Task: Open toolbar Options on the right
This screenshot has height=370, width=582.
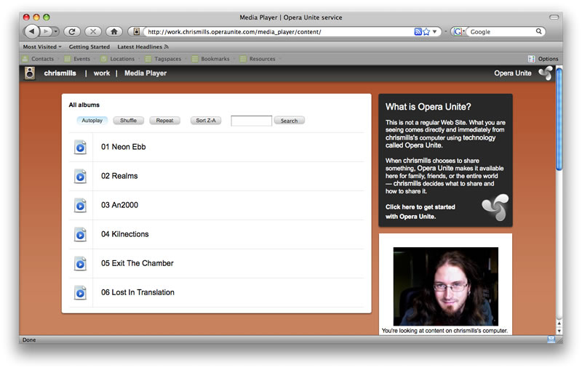Action: pos(543,59)
